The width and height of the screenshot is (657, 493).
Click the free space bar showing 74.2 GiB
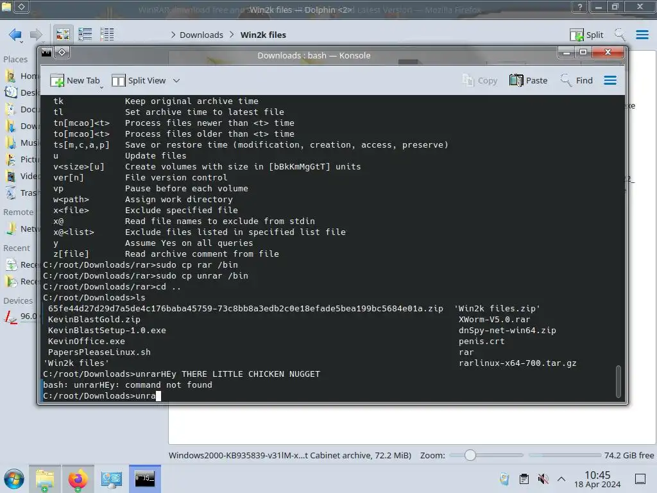point(565,455)
